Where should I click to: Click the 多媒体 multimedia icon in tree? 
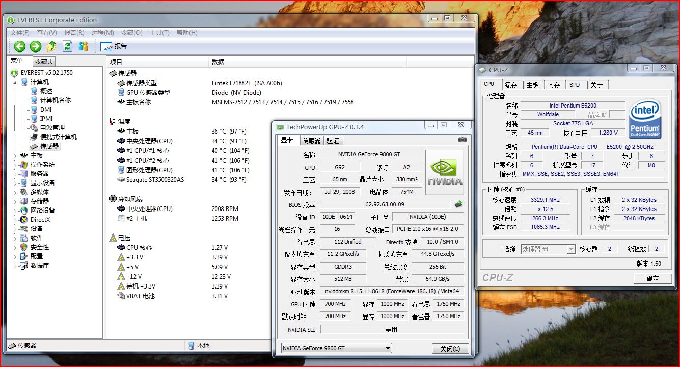pyautogui.click(x=24, y=192)
